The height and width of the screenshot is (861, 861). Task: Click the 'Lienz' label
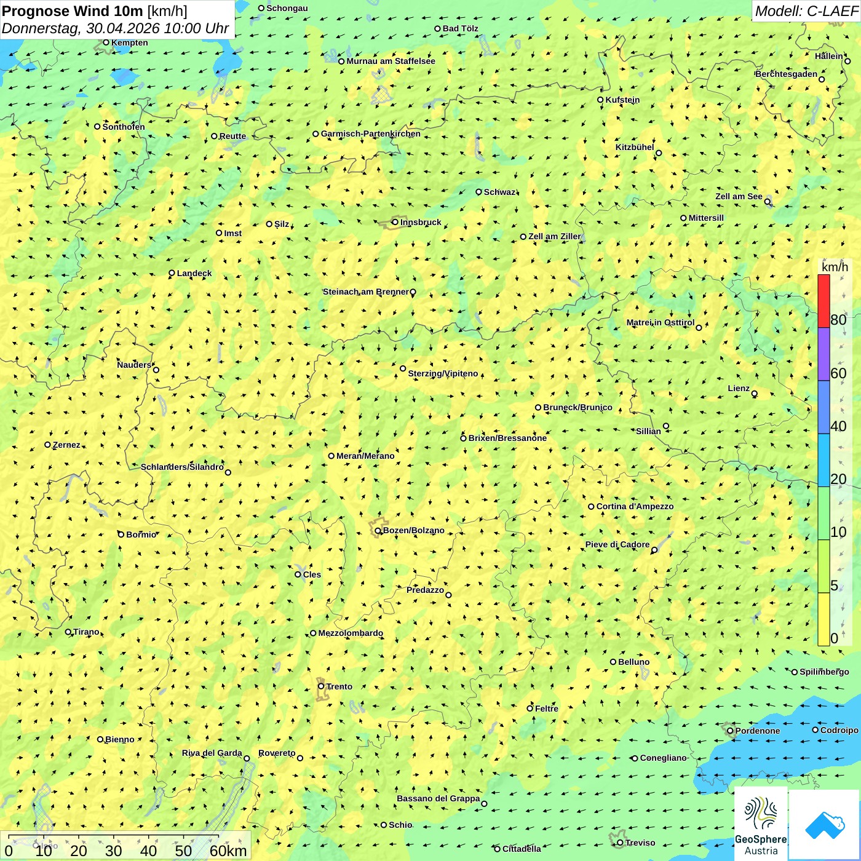pos(739,388)
